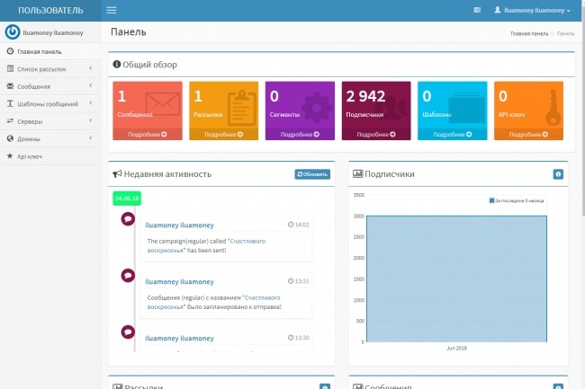Image resolution: width=585 pixels, height=389 pixels.
Task: Click the blue power logo avatar
Action: 13,32
